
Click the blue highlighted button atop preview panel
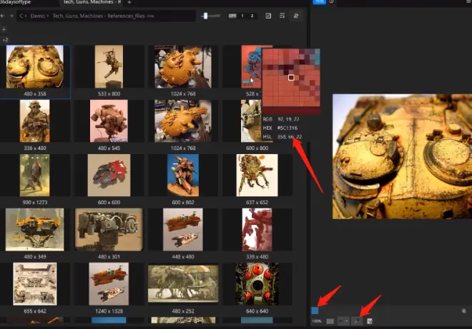tap(320, 1)
